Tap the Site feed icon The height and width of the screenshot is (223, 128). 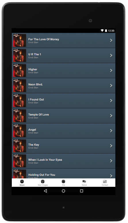click(x=64, y=182)
